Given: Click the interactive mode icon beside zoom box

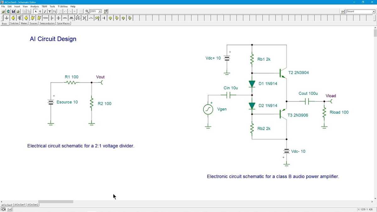Looking at the screenshot, I should click(x=106, y=11).
